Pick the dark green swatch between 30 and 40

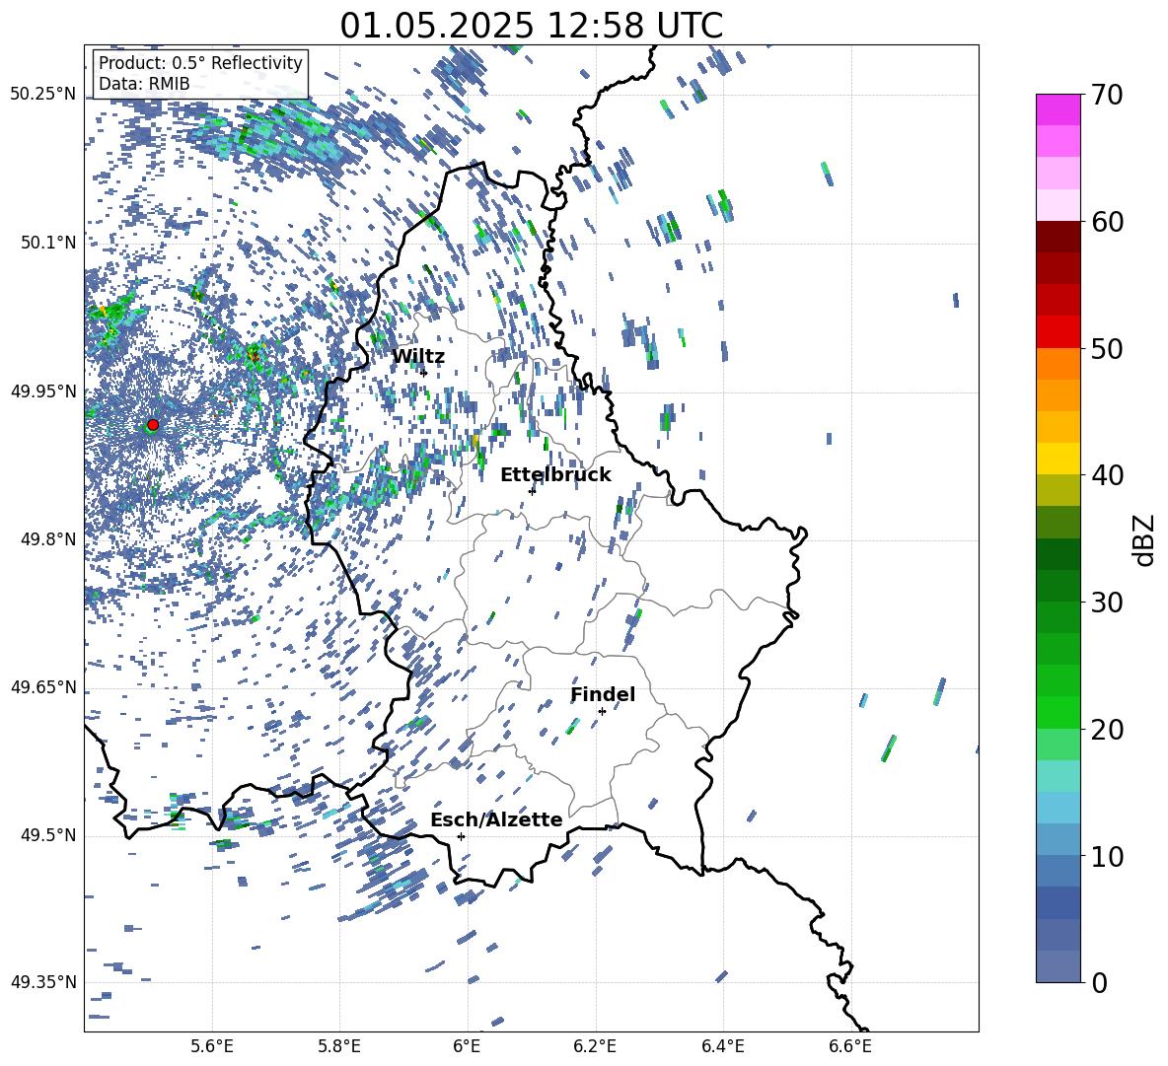[x=1058, y=554]
